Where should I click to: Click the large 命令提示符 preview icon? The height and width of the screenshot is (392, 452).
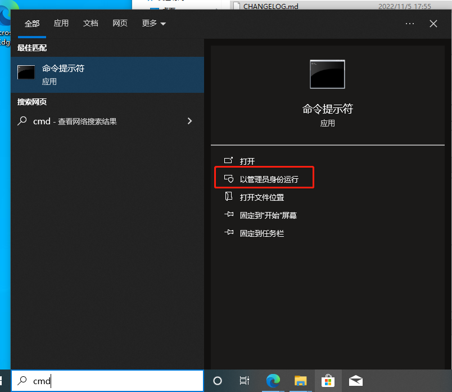pyautogui.click(x=327, y=74)
